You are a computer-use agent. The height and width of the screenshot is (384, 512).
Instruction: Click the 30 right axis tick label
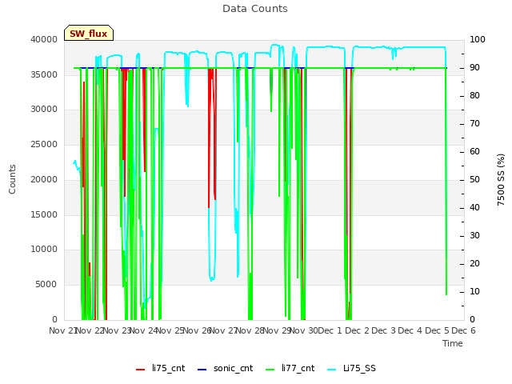(474, 236)
